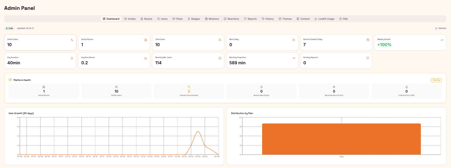Click the green Live status dot
451x168 pixels.
tap(7, 28)
